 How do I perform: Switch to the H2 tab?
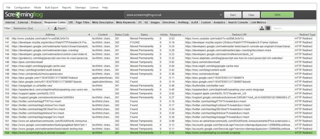click(x=146, y=22)
